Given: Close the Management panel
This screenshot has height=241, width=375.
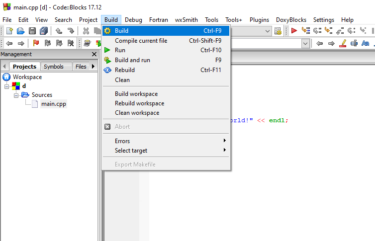Looking at the screenshot, I should click(94, 54).
